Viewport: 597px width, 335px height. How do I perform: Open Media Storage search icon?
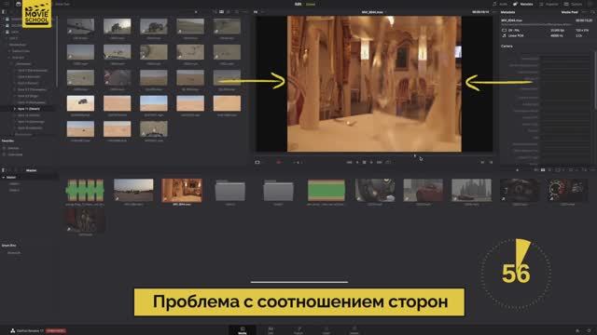237,12
